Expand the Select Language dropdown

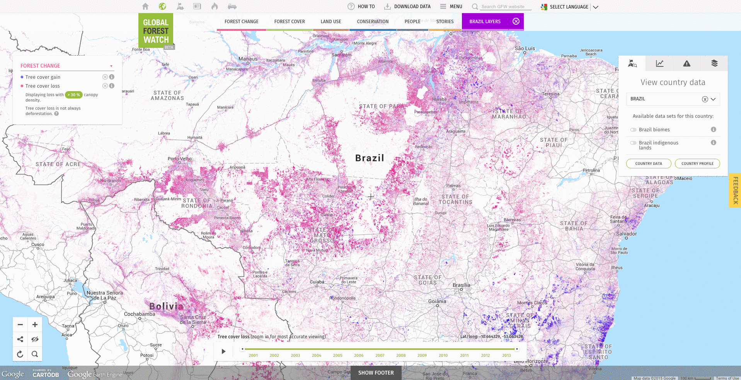pyautogui.click(x=569, y=7)
